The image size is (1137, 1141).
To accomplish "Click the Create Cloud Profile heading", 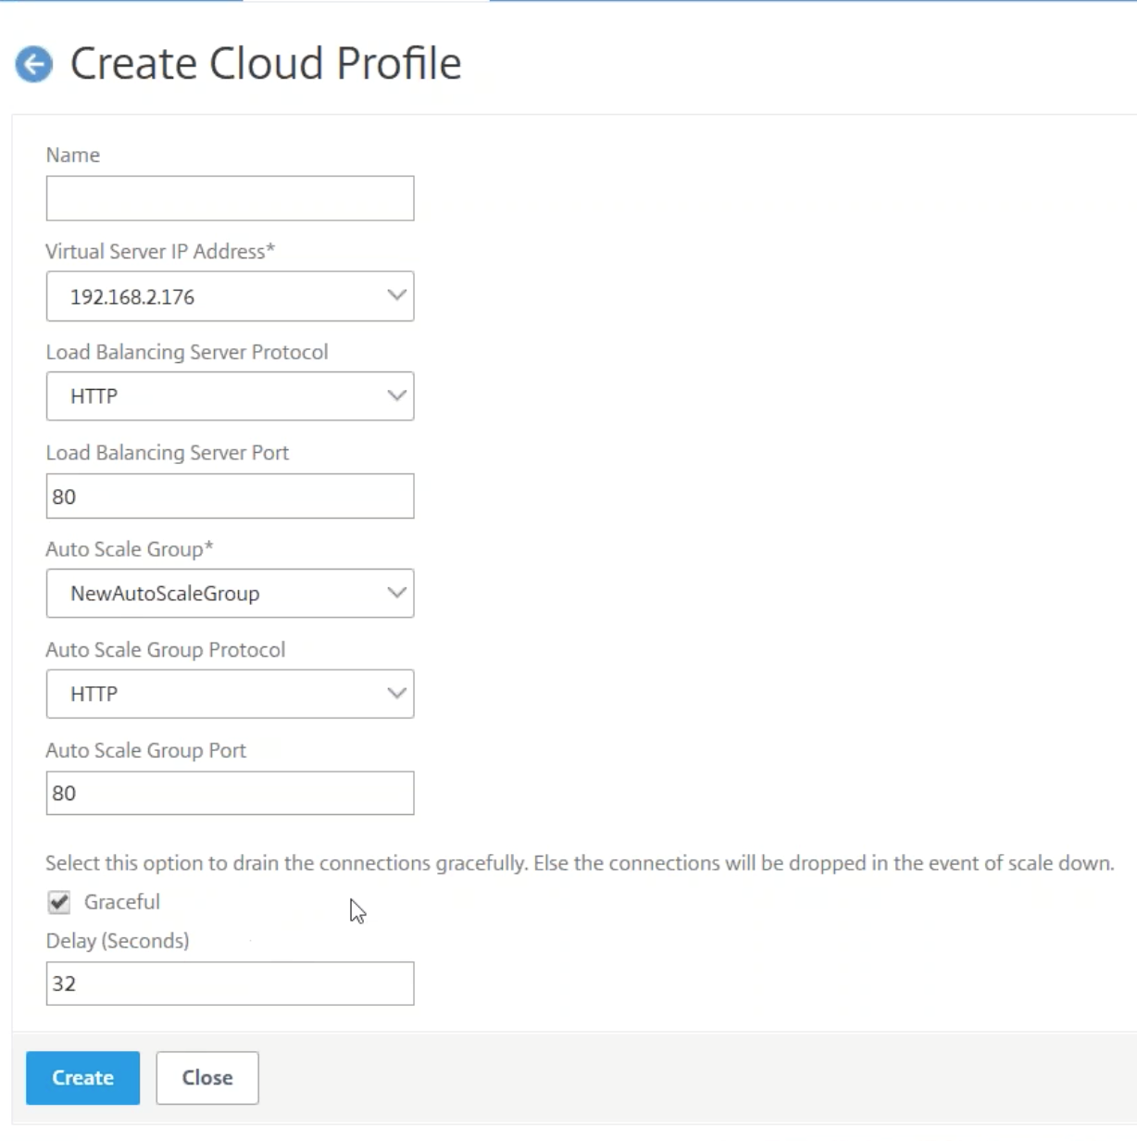I will (x=266, y=64).
